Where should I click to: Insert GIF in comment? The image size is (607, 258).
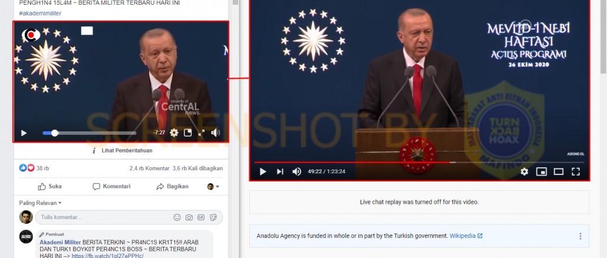(201, 217)
